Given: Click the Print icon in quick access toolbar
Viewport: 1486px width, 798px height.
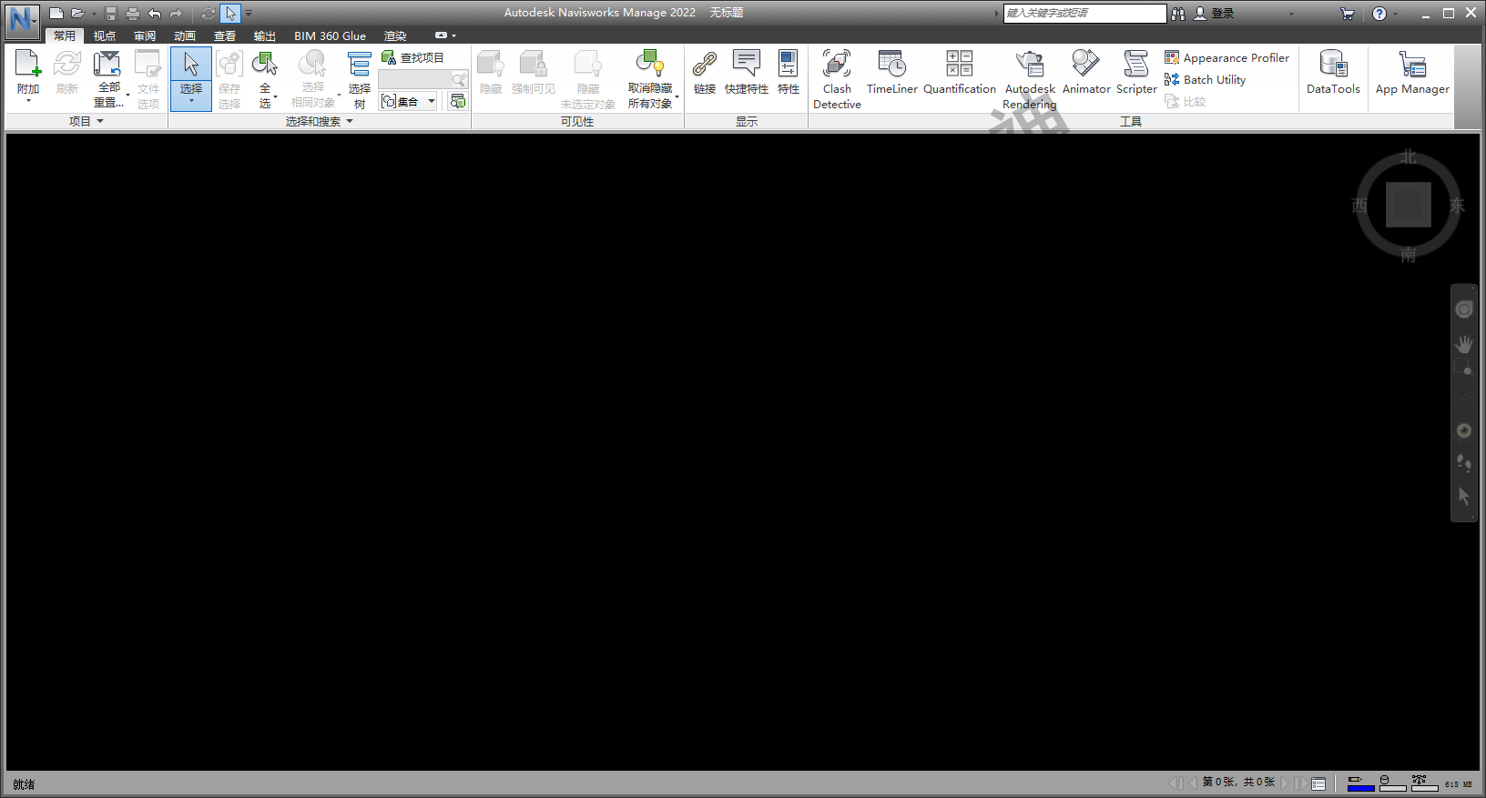Looking at the screenshot, I should [133, 14].
